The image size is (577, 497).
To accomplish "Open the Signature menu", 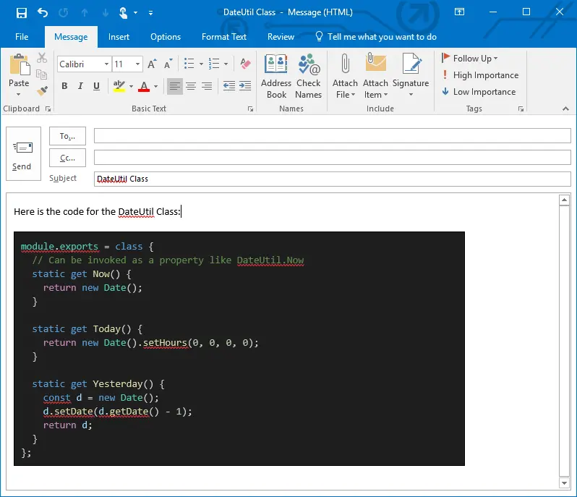I will tap(411, 75).
